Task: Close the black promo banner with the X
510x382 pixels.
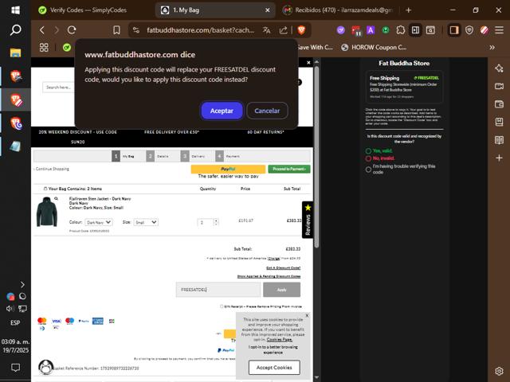Action: point(308,63)
